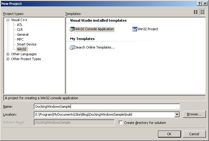Enable Create directory for solution

pyautogui.click(x=121, y=123)
